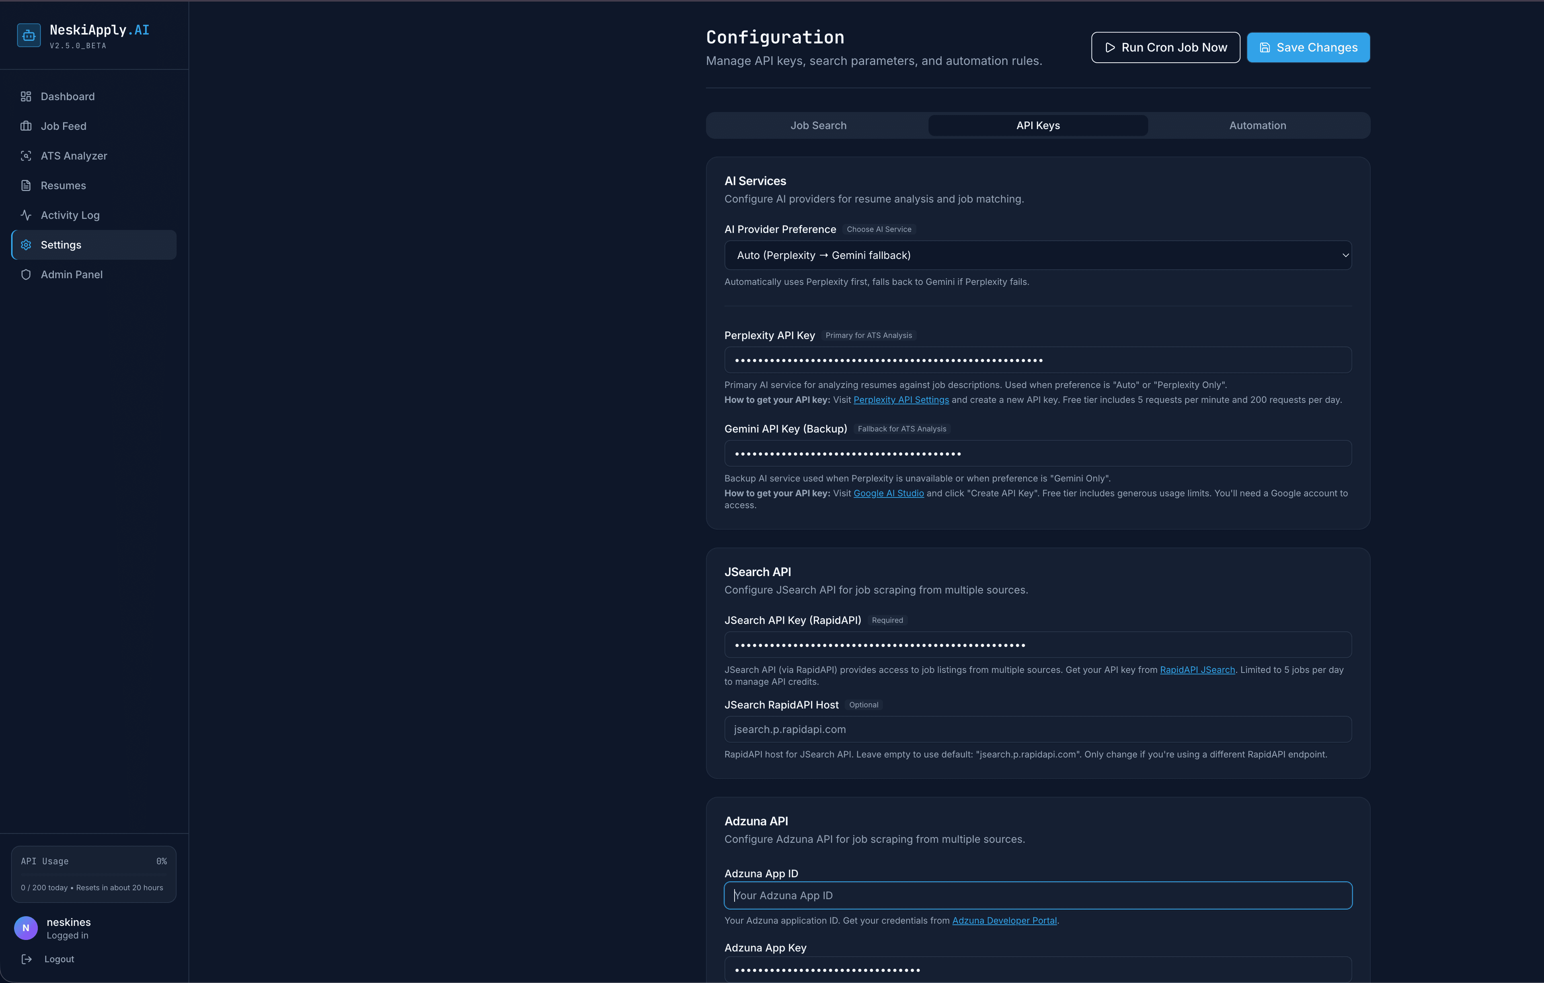Image resolution: width=1544 pixels, height=983 pixels.
Task: Select the Dashboard icon in the sidebar
Action: coord(26,96)
